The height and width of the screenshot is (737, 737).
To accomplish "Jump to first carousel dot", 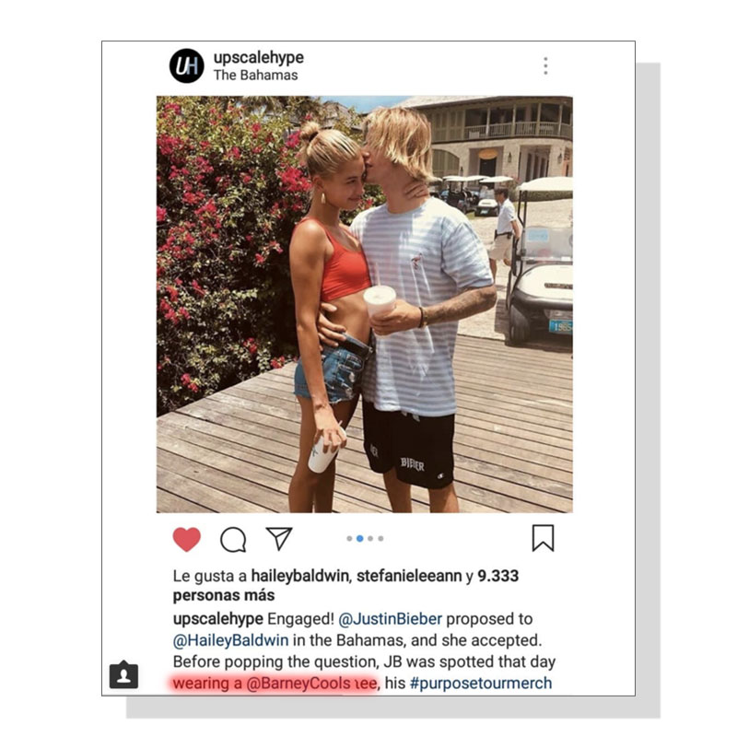I will click(349, 539).
